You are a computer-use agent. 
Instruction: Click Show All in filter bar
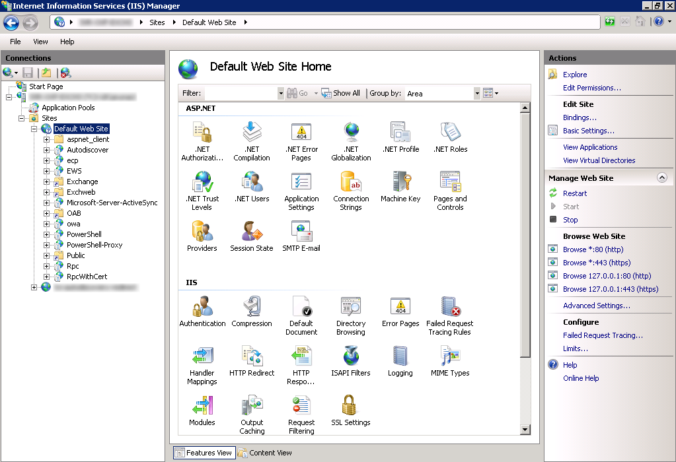click(x=341, y=93)
